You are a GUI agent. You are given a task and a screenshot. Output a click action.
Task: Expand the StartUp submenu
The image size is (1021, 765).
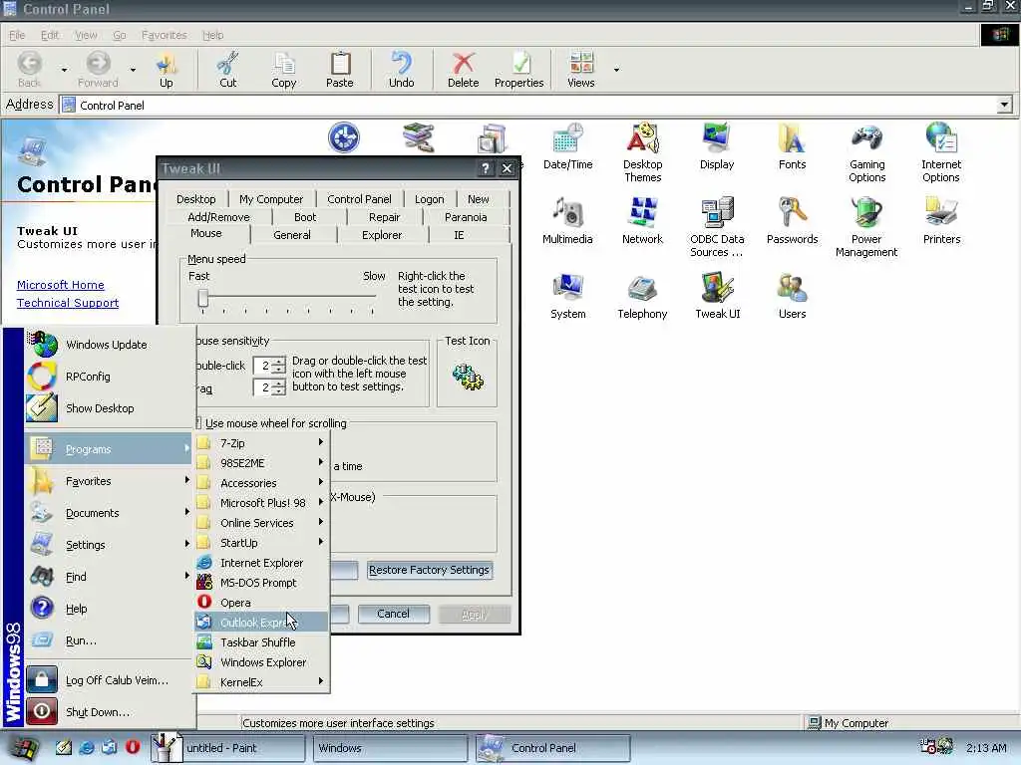[261, 543]
